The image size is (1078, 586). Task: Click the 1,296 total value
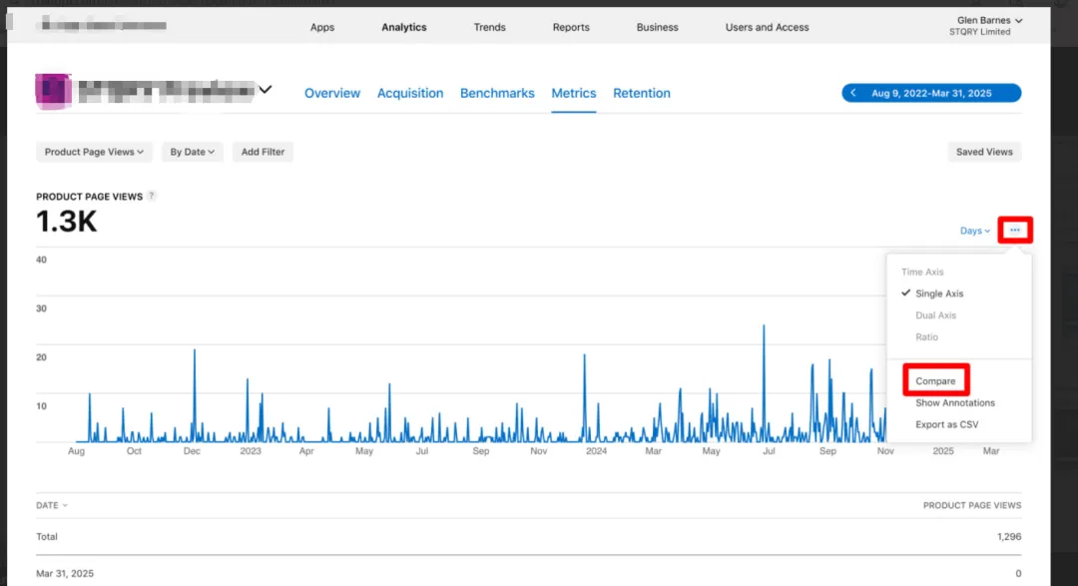(1009, 537)
